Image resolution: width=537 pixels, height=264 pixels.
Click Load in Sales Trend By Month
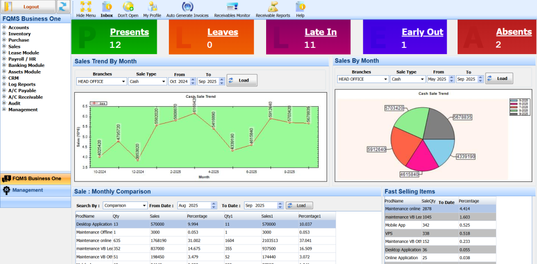tap(242, 80)
